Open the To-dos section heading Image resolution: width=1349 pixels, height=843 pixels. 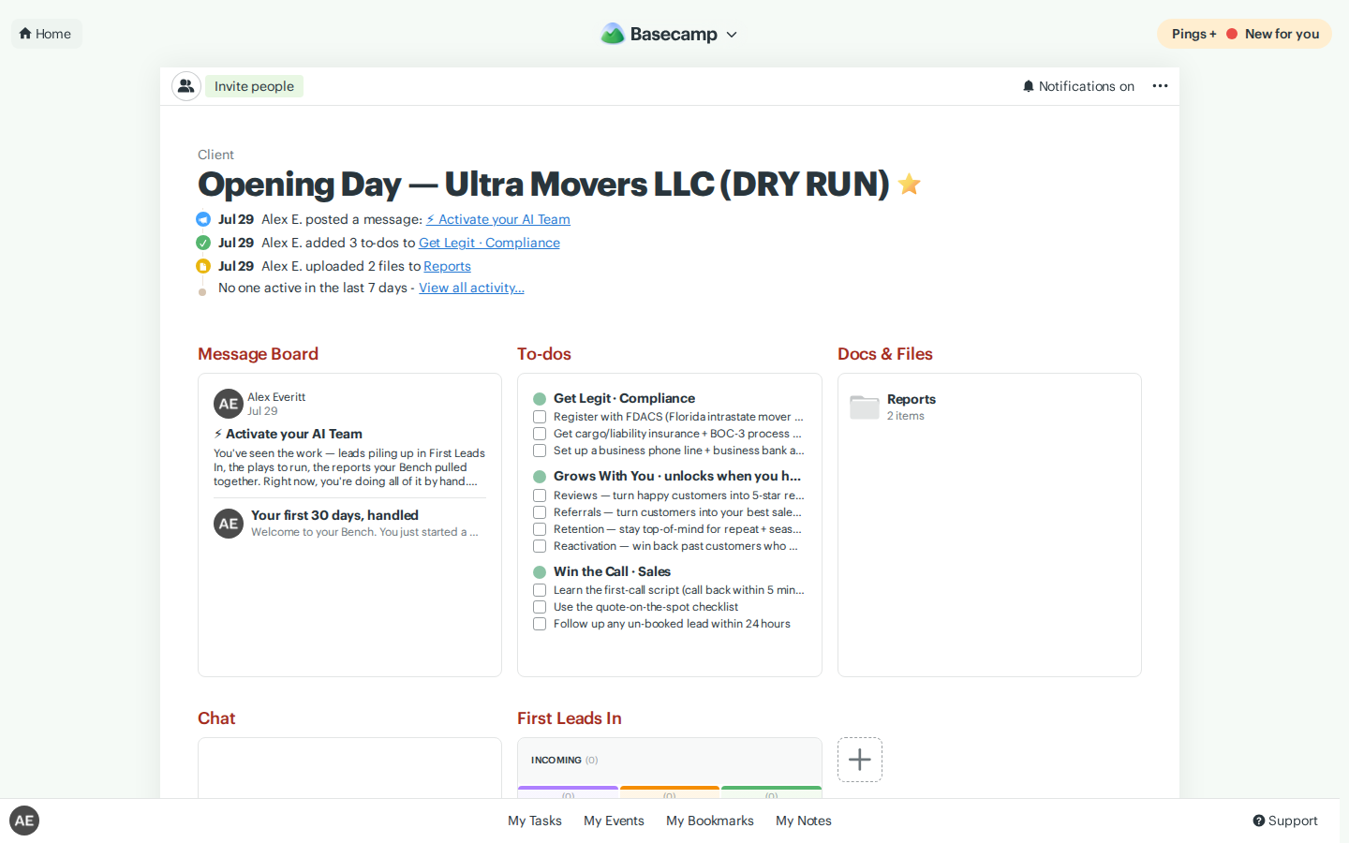(x=544, y=354)
